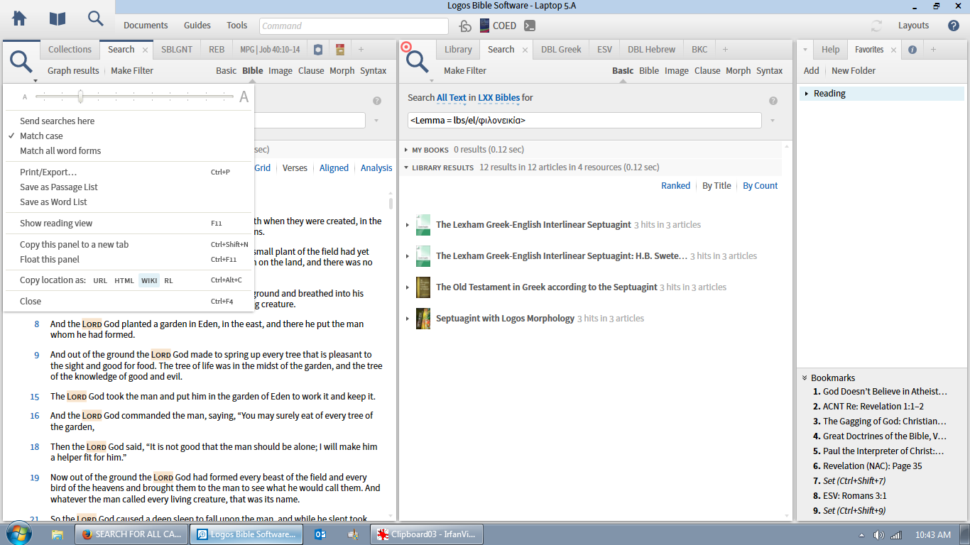Click LXX Bibles search scope link
The width and height of the screenshot is (970, 545).
tap(499, 97)
